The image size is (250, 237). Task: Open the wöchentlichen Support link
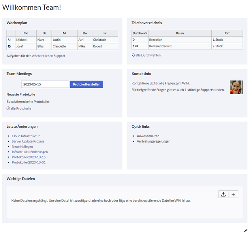click(x=49, y=56)
